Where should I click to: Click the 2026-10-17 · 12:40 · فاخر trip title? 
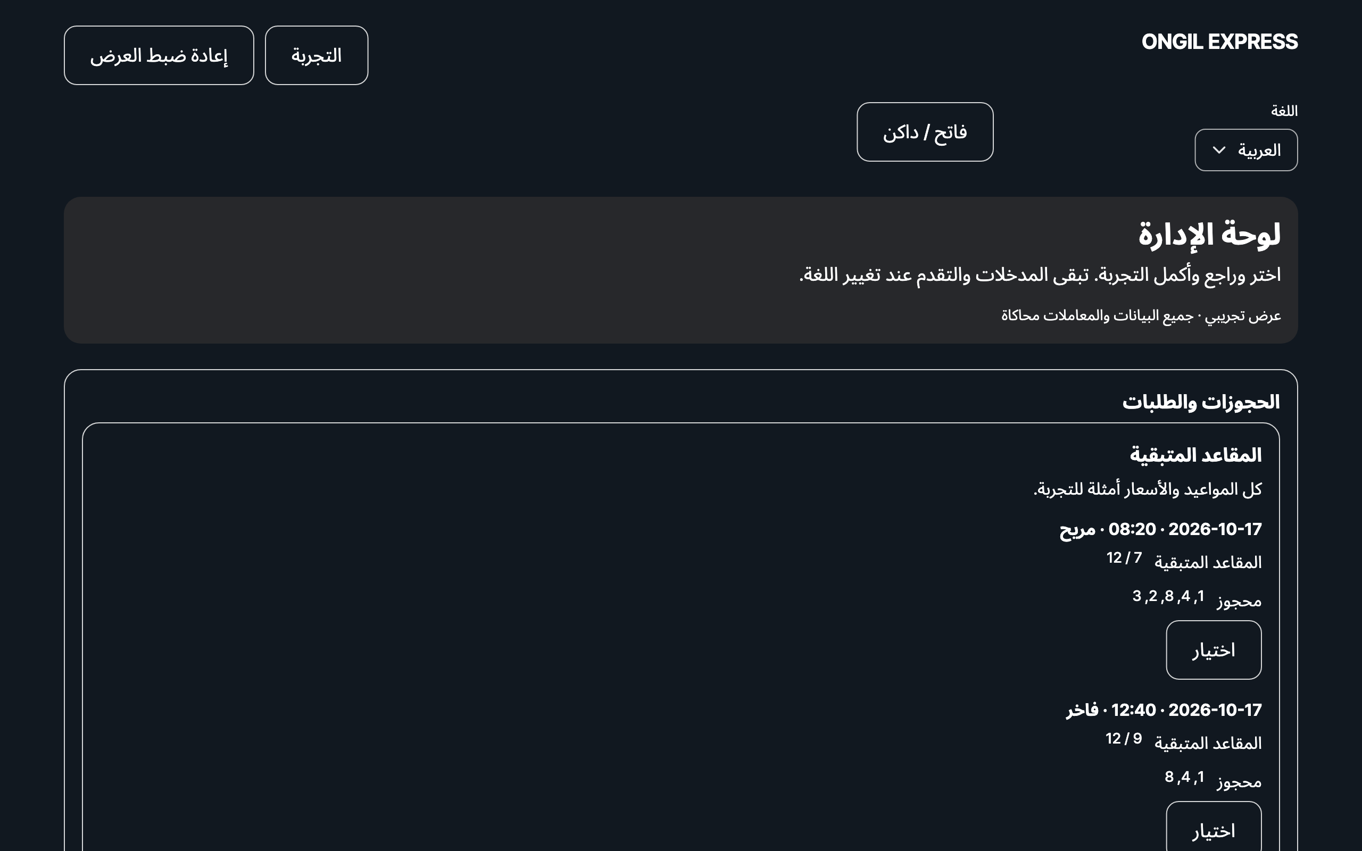pos(1164,710)
